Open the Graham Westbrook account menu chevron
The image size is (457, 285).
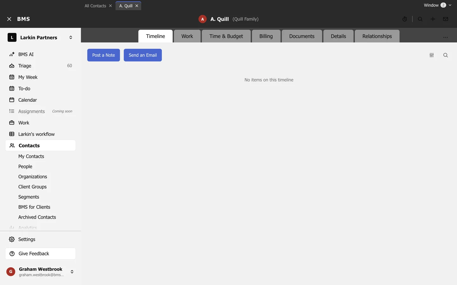point(72,272)
